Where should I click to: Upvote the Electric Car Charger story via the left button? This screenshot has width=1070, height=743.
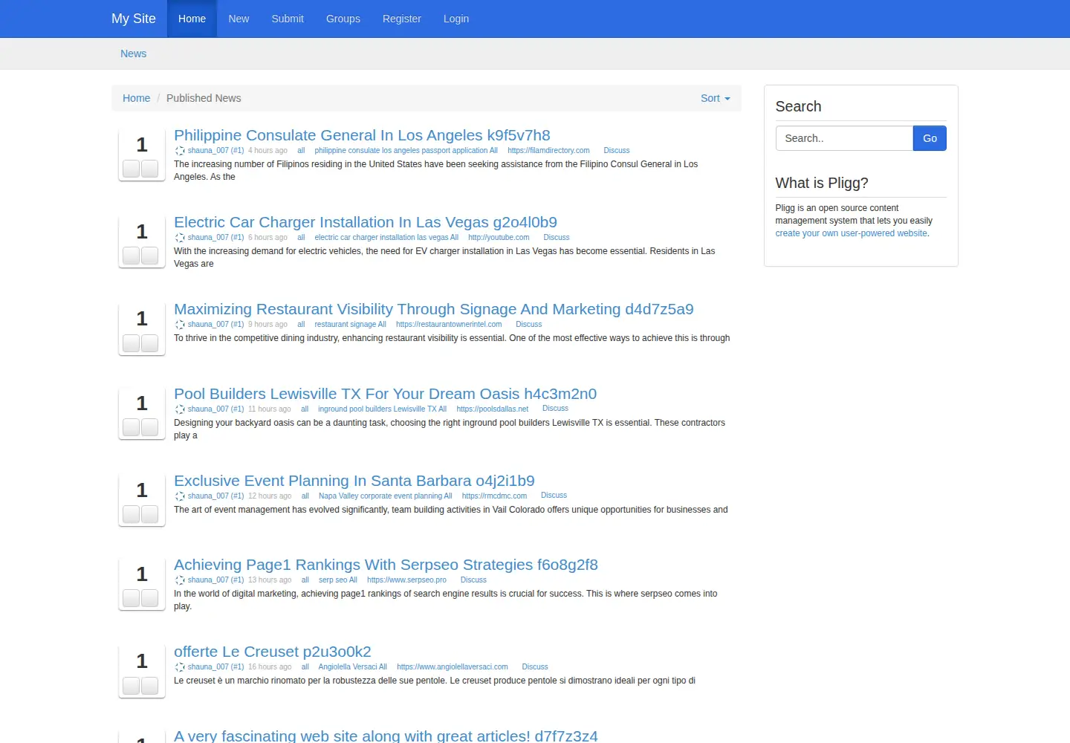click(x=132, y=256)
